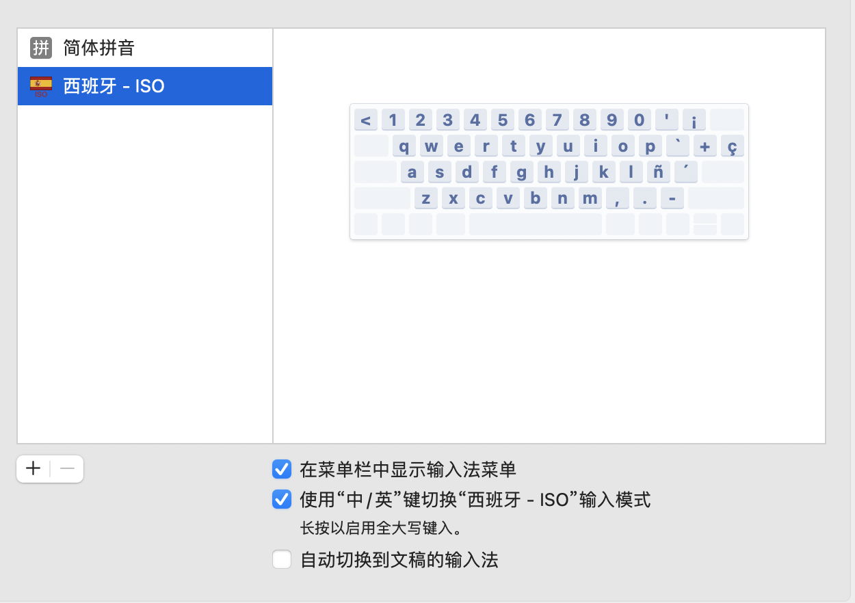Viewport: 855px width, 603px height.
Task: Click the 拼 pinyin icon
Action: (x=41, y=48)
